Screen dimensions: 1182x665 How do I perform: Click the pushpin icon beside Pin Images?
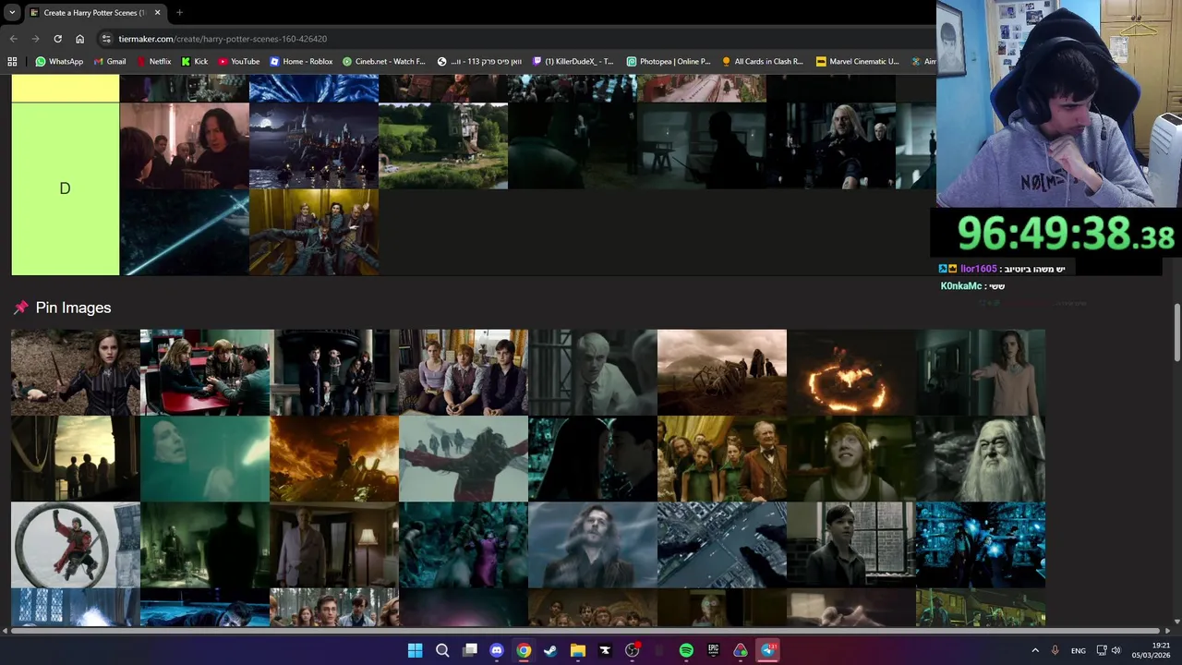point(20,308)
